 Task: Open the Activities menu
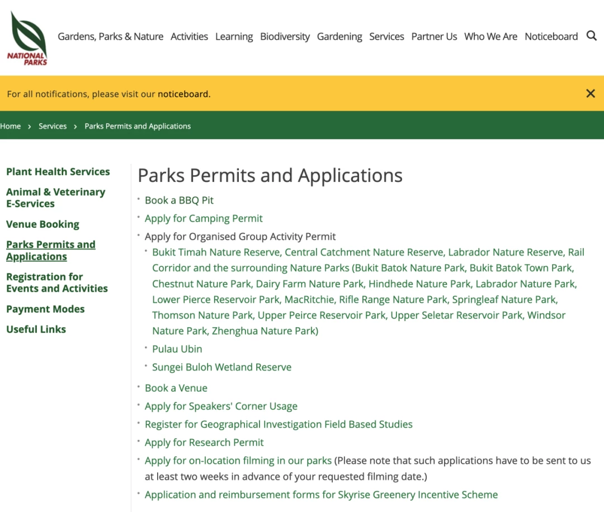(189, 36)
